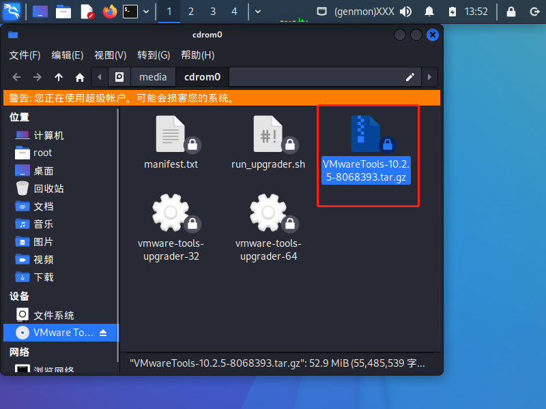Open the 转到(G) menu

click(x=154, y=55)
